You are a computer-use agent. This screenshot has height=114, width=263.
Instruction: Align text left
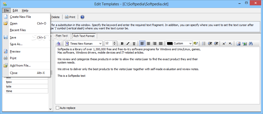point(142,44)
